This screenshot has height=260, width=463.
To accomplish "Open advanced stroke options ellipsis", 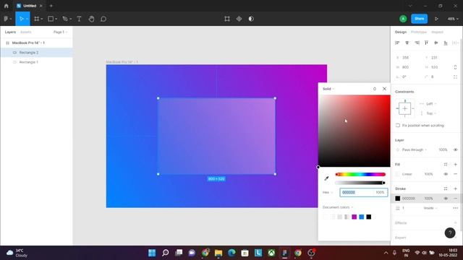I will [x=455, y=208].
